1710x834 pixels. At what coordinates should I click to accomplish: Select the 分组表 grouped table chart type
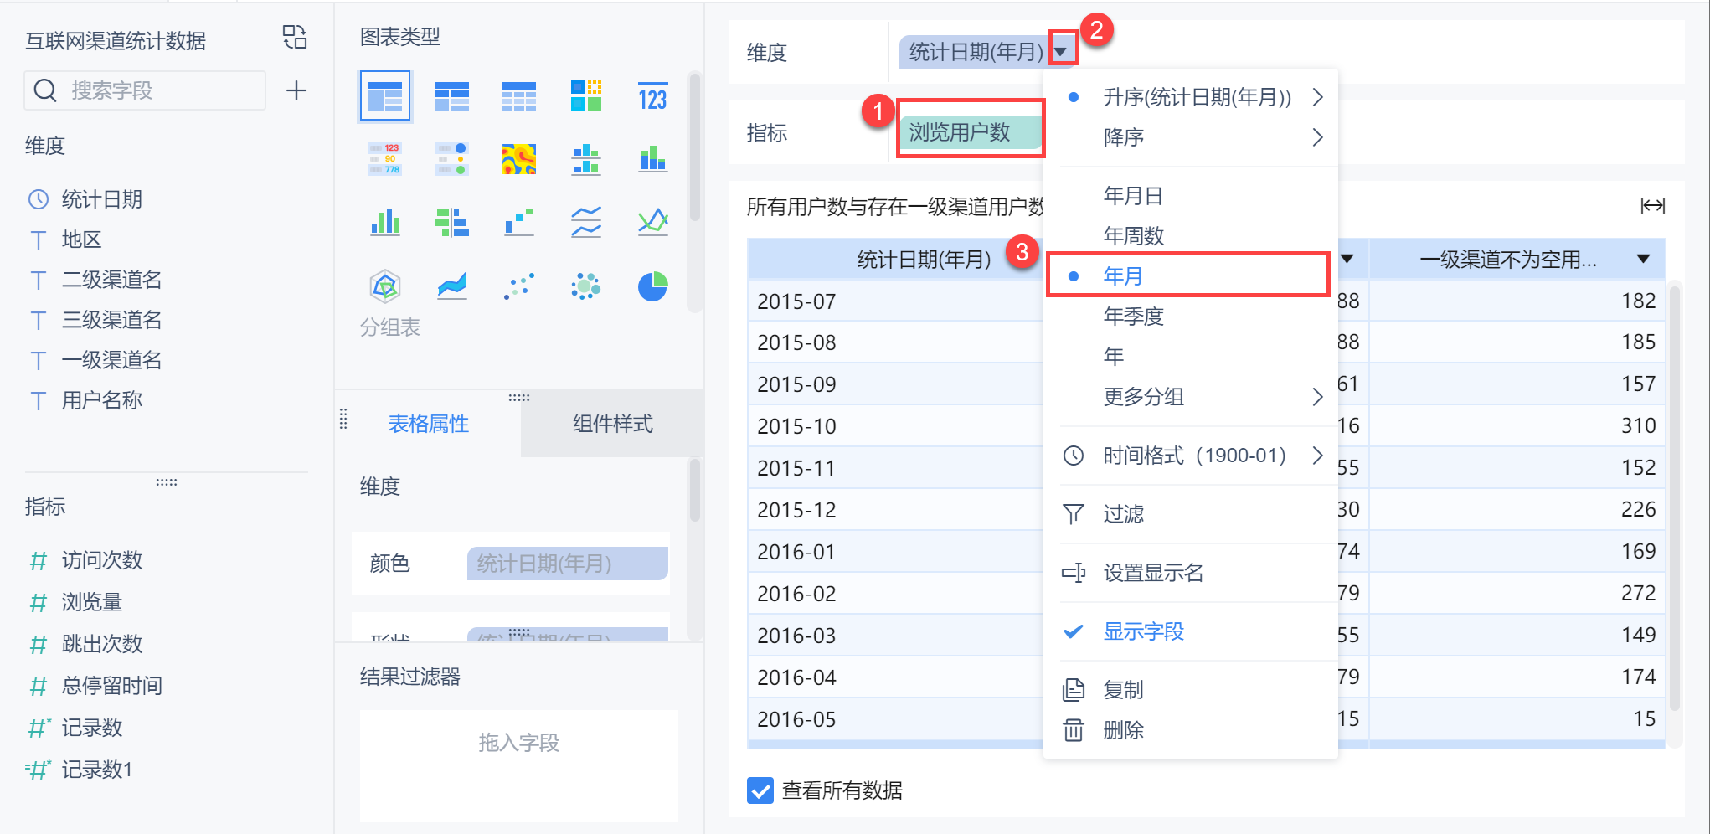385,97
